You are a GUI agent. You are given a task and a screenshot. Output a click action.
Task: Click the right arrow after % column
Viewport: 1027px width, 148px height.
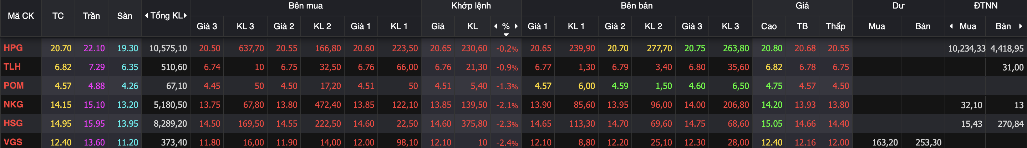coord(516,26)
